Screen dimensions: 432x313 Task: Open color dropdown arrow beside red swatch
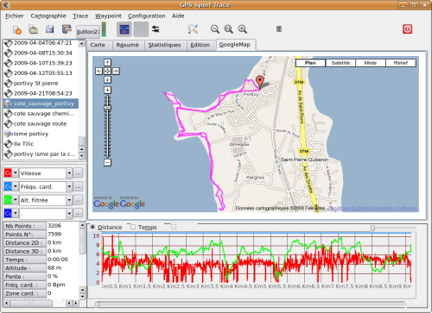click(16, 173)
